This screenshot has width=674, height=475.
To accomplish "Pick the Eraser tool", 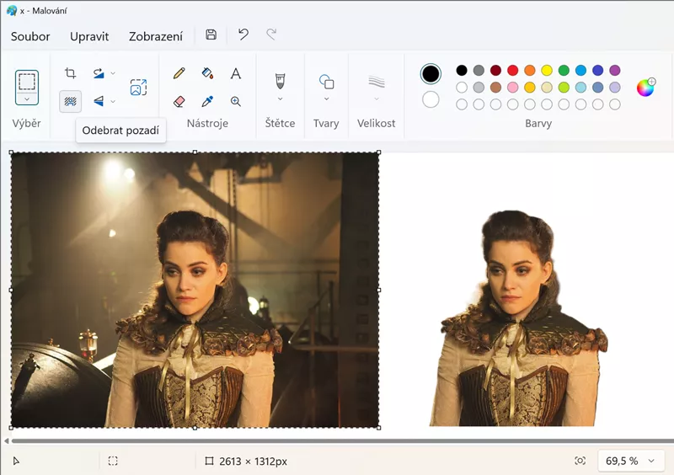I will pos(179,101).
